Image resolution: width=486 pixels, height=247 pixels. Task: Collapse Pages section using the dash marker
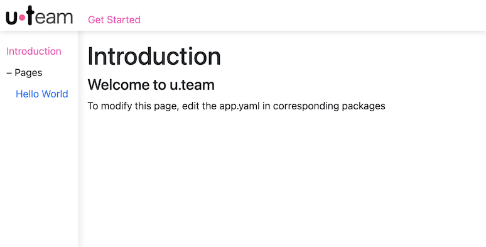[9, 73]
